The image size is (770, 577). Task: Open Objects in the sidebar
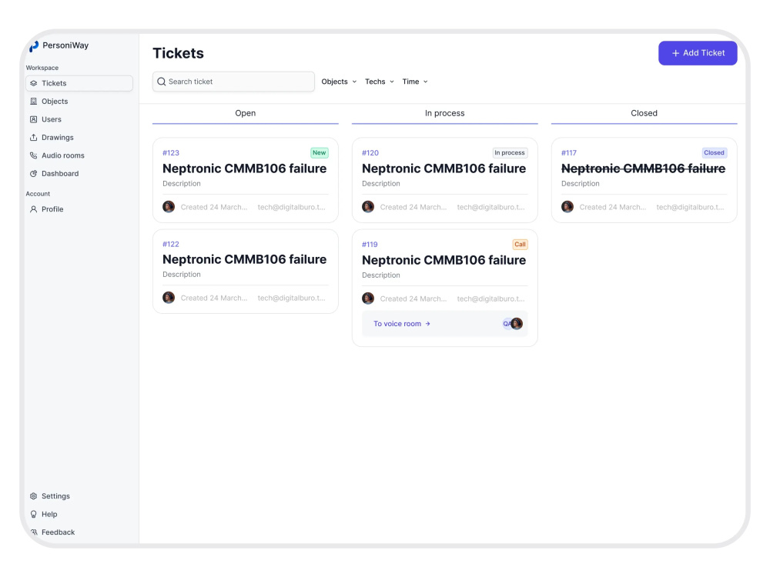pyautogui.click(x=55, y=102)
